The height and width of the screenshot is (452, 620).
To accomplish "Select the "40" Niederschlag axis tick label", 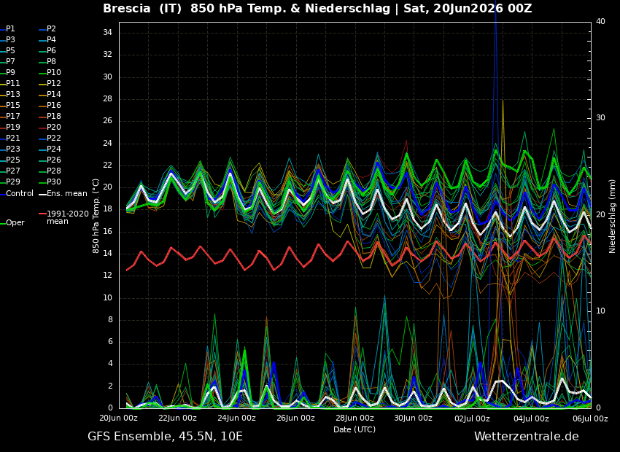I will tap(600, 21).
